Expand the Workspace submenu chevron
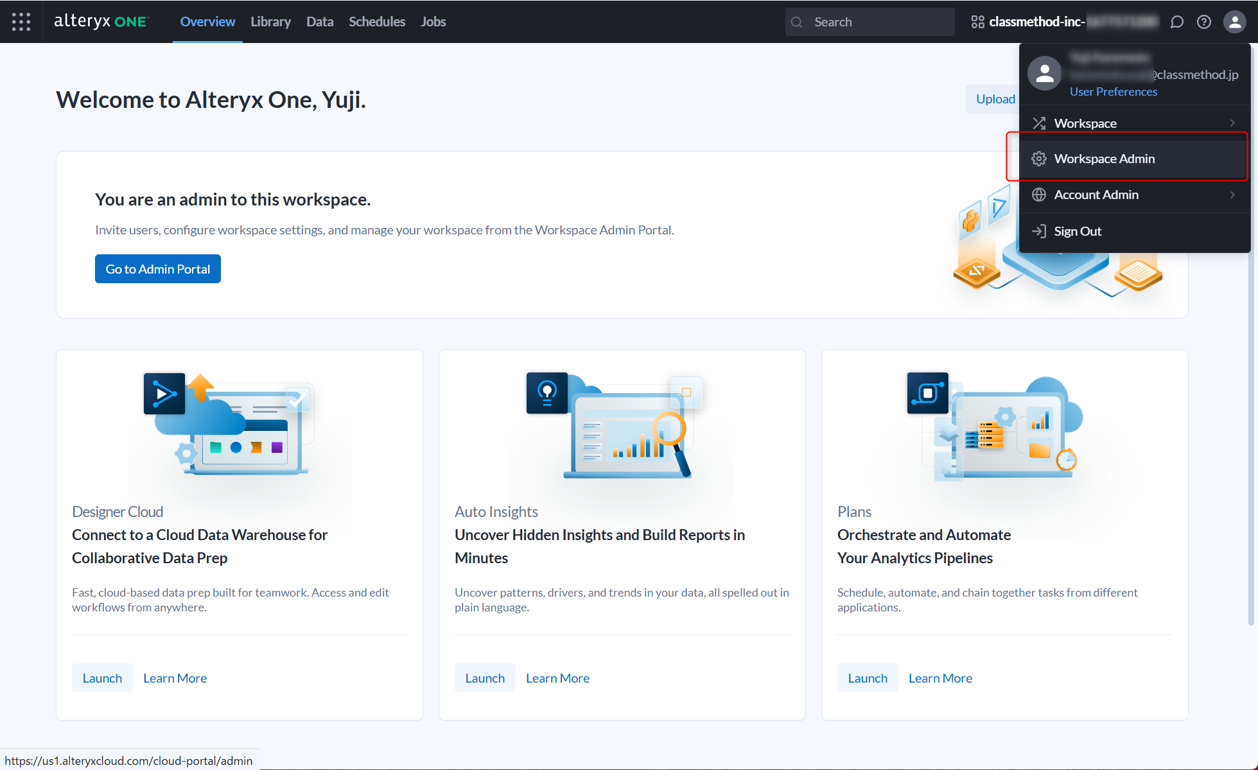The height and width of the screenshot is (770, 1258). [x=1232, y=123]
